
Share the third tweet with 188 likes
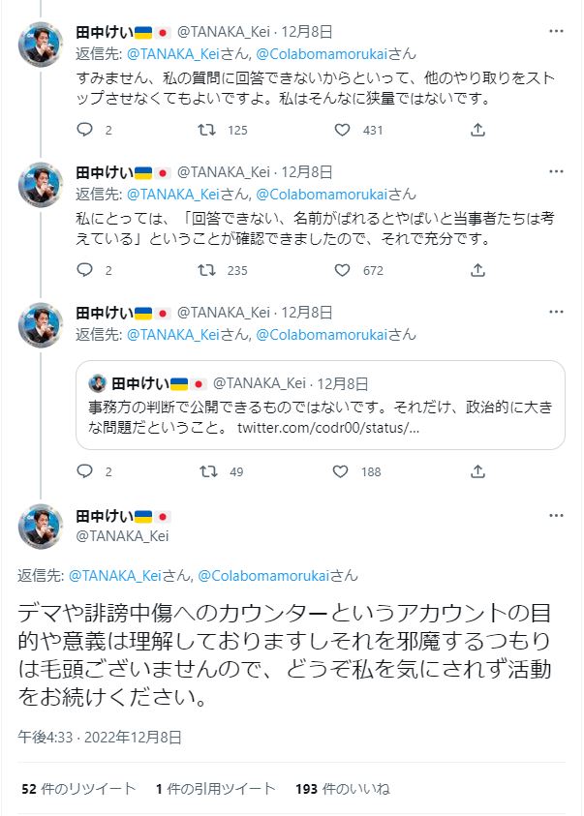point(477,472)
